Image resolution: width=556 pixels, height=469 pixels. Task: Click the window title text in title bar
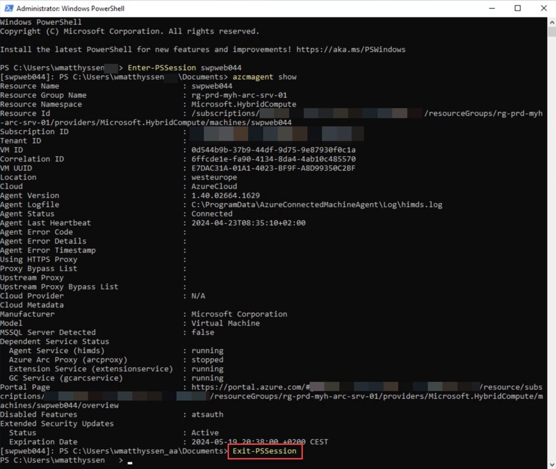pyautogui.click(x=70, y=8)
